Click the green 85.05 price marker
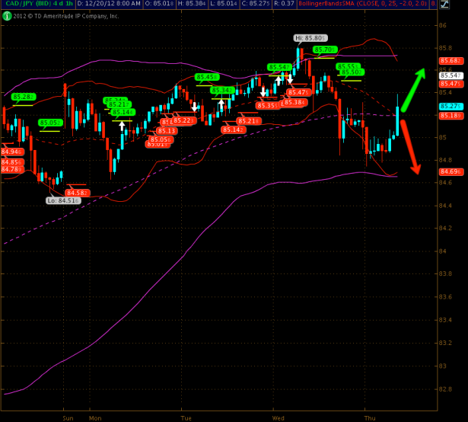Image resolution: width=468 pixels, height=422 pixels. click(x=50, y=123)
